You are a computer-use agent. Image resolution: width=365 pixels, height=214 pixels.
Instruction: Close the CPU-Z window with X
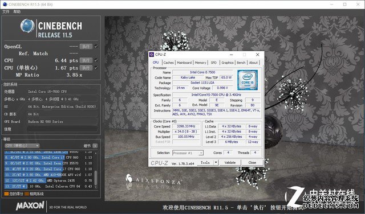click(x=257, y=55)
